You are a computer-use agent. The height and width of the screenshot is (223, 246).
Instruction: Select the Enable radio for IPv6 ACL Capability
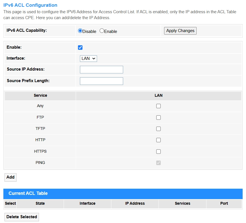coord(102,31)
